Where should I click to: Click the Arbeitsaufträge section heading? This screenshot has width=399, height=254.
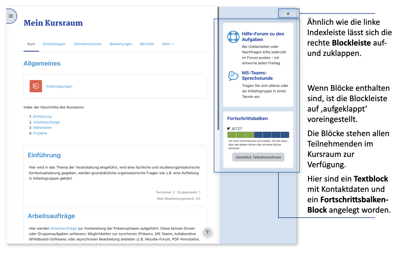click(x=51, y=216)
